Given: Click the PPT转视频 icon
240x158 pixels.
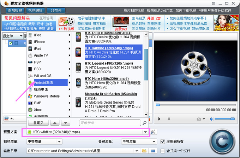Looking at the screenshot, I should pyautogui.click(x=66, y=23).
